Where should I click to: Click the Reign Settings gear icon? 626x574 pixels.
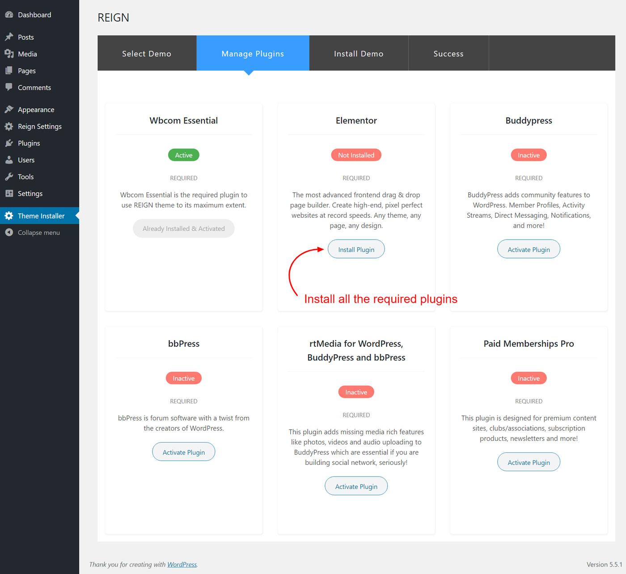point(9,127)
